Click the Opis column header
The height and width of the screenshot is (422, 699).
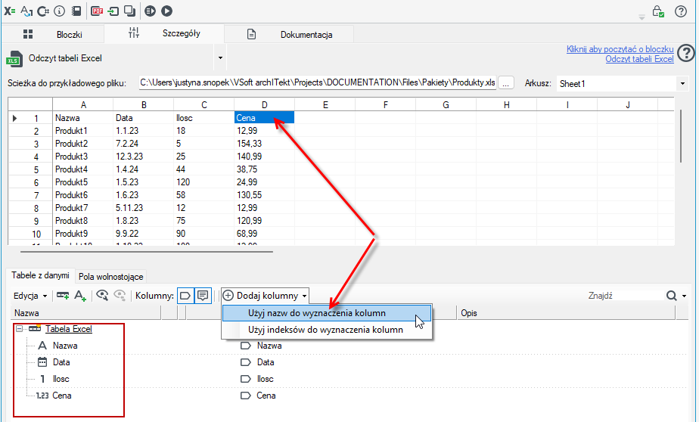point(566,313)
